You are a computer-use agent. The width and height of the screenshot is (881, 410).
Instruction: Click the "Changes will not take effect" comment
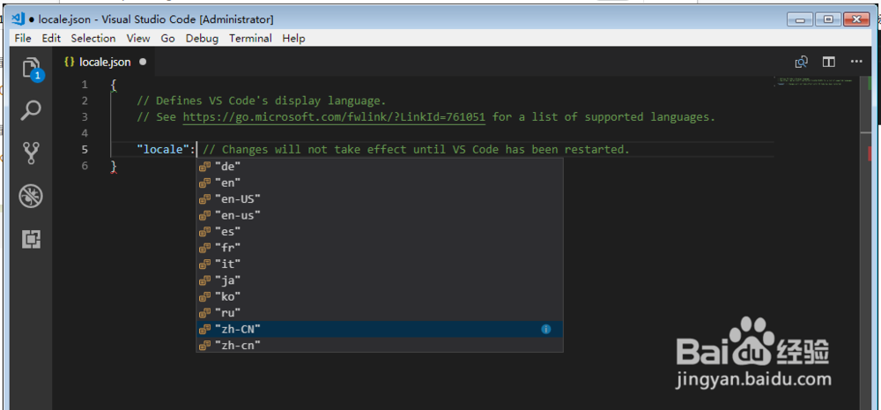[416, 150]
